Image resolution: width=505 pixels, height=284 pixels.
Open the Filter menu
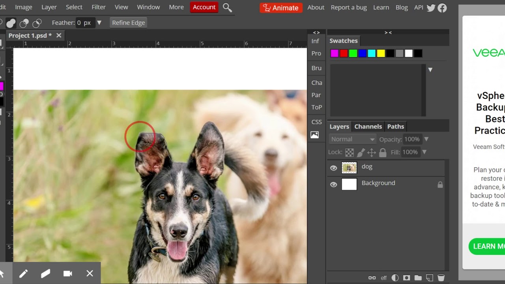pos(99,7)
